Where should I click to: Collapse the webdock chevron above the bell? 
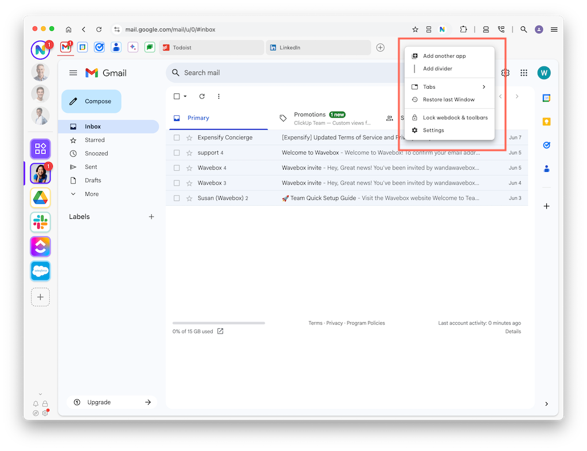41,394
